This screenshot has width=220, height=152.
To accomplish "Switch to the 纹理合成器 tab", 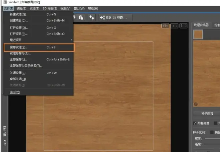I will 201,25.
